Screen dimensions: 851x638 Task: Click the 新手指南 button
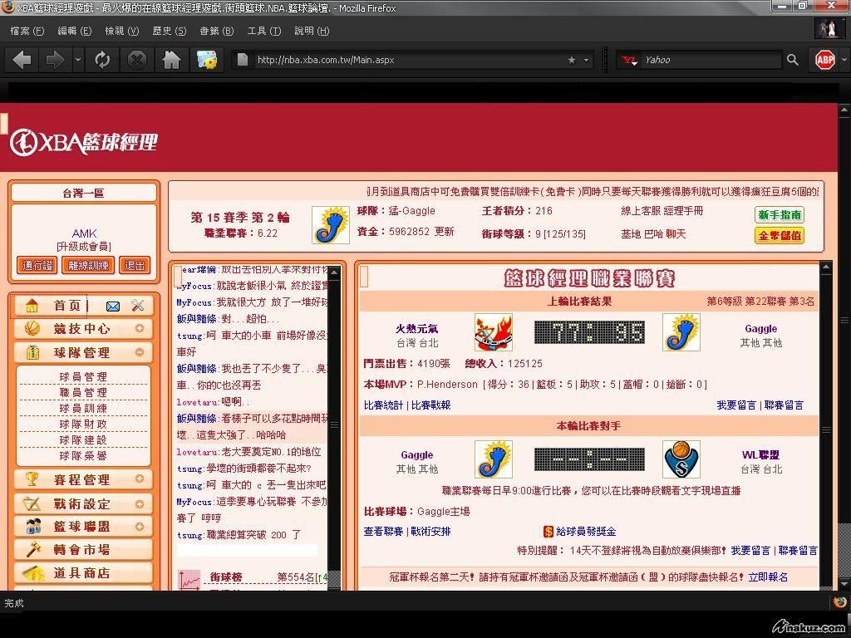click(x=780, y=215)
